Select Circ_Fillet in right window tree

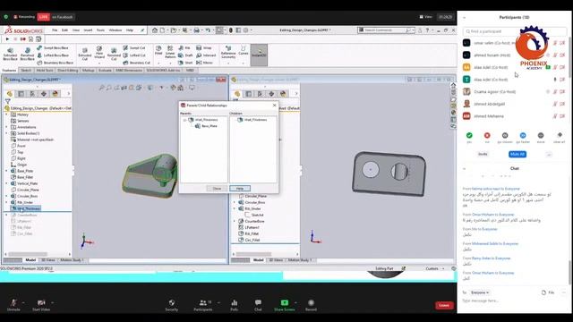(x=249, y=240)
